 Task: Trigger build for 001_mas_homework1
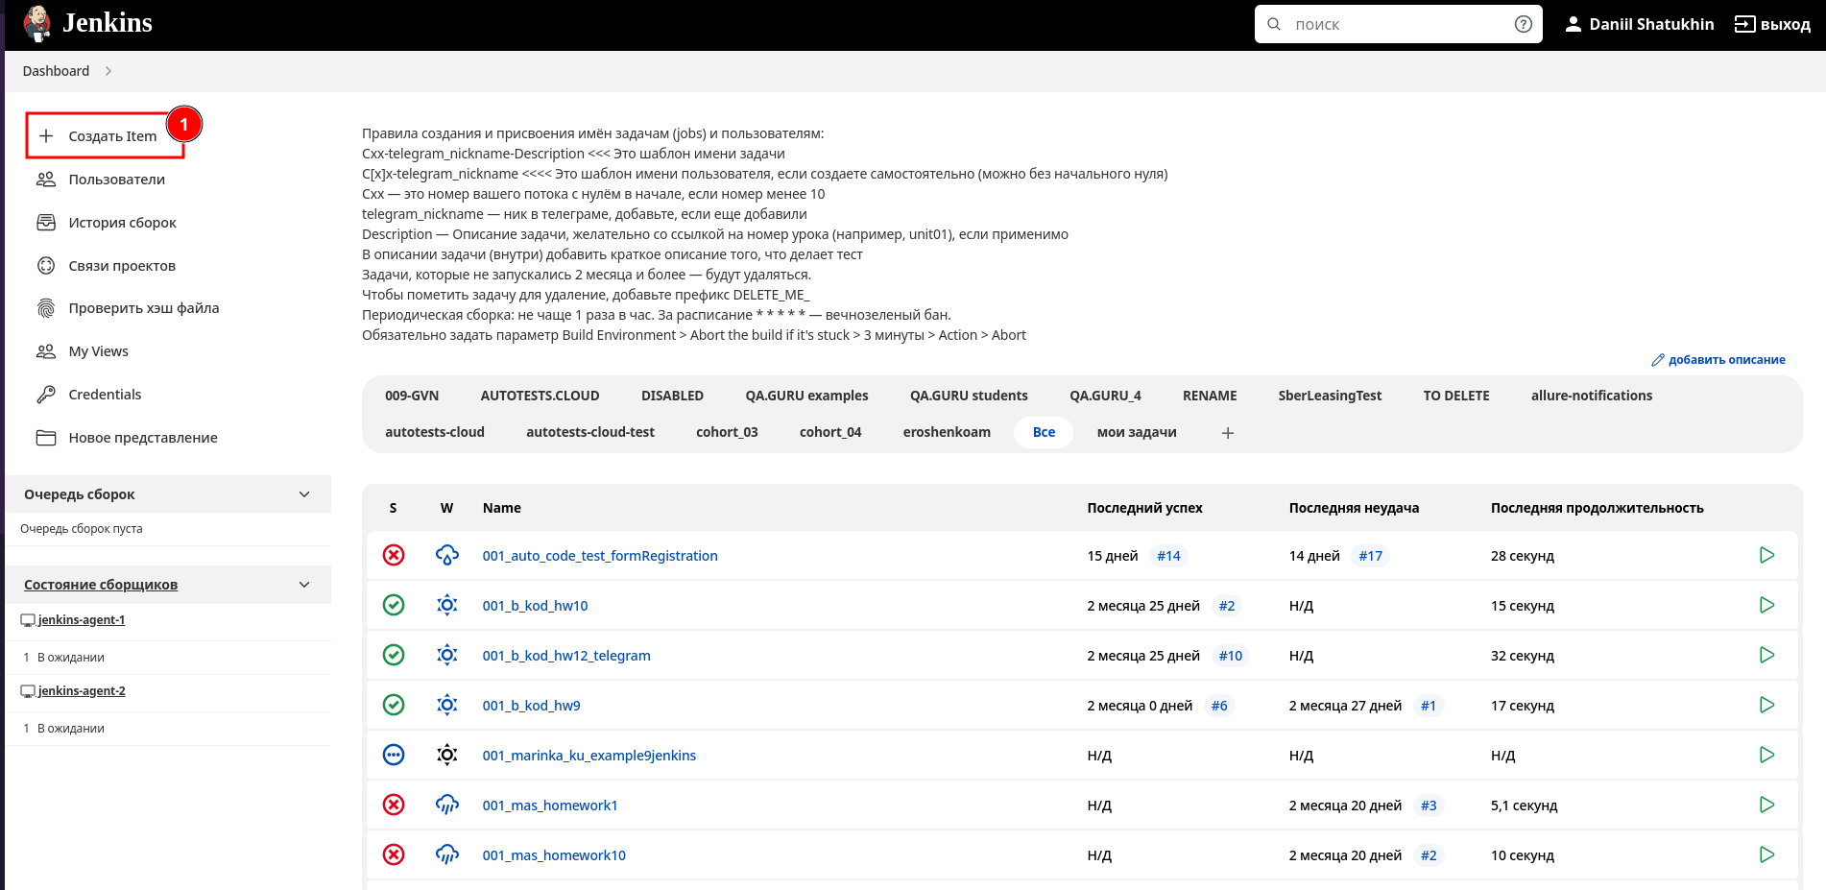click(1766, 805)
